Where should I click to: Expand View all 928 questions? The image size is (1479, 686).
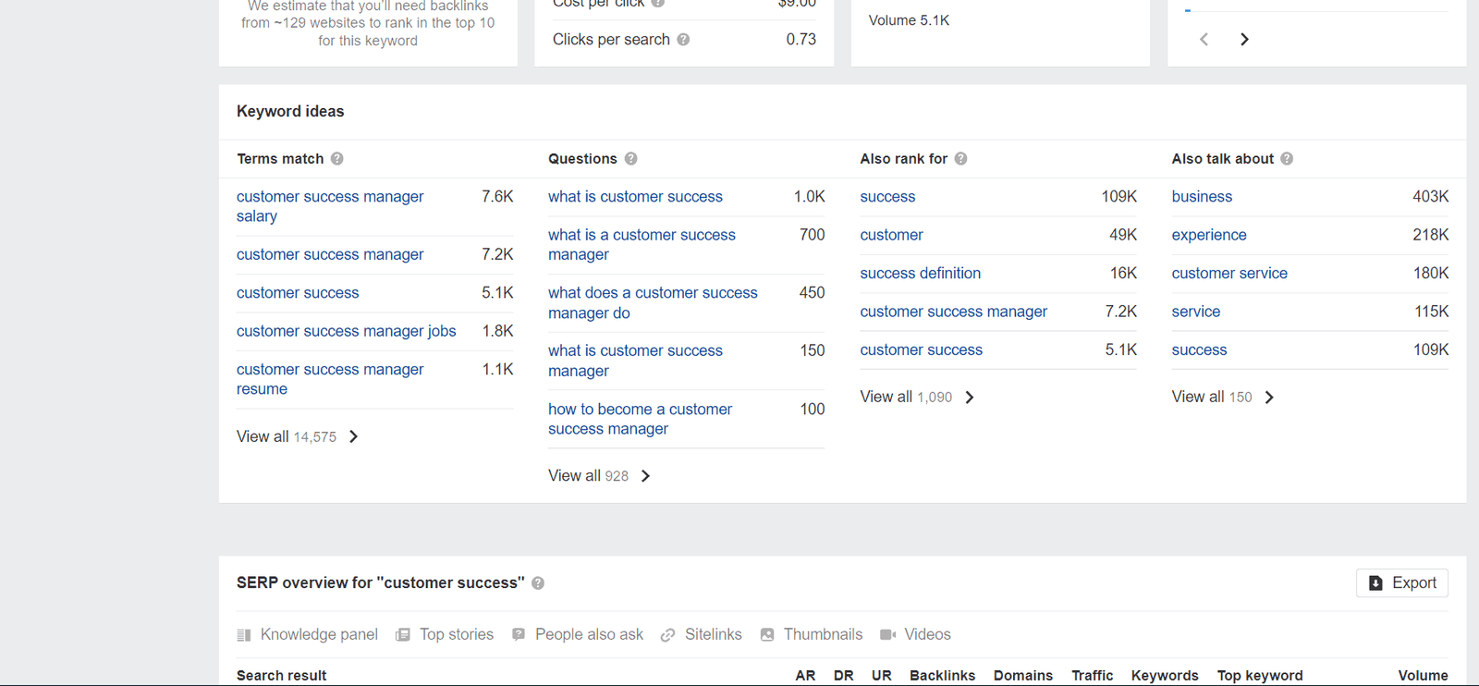click(x=599, y=476)
